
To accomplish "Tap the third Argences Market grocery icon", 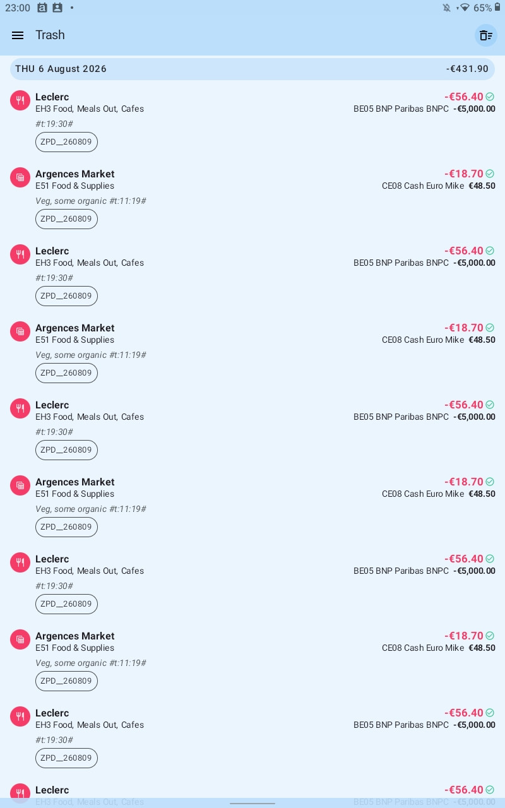I will (20, 485).
